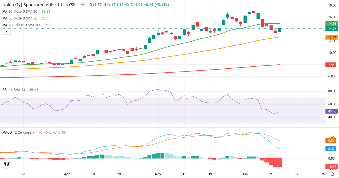Click the 7.95 SMA 200 price label

pos(330,65)
